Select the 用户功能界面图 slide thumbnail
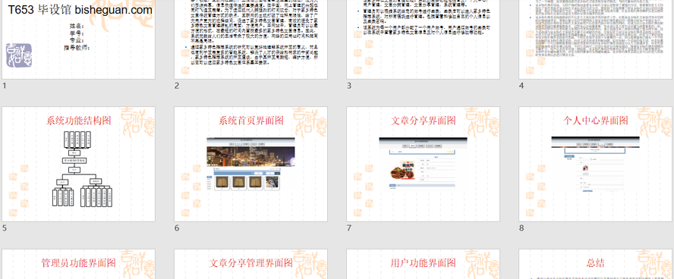 pyautogui.click(x=424, y=264)
